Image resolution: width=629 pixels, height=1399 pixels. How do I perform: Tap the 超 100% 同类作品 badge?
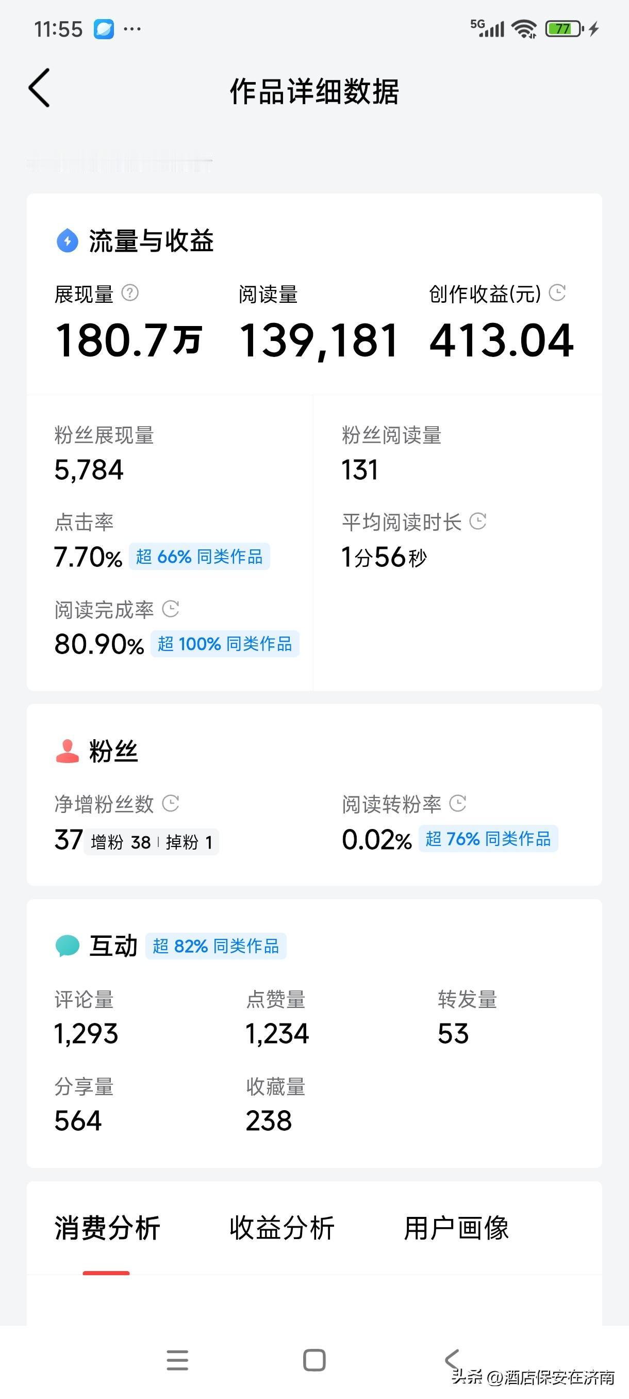225,644
